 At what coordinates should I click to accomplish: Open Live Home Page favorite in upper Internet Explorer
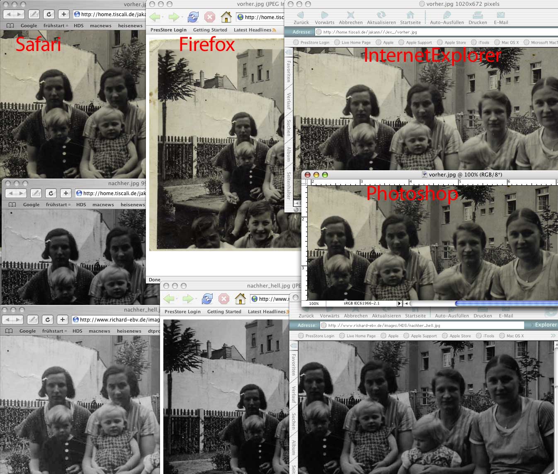[352, 42]
